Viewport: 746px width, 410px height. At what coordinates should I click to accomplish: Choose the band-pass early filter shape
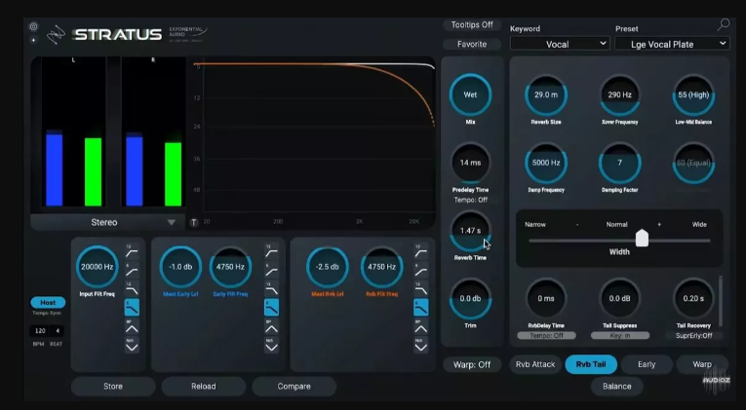click(x=272, y=327)
